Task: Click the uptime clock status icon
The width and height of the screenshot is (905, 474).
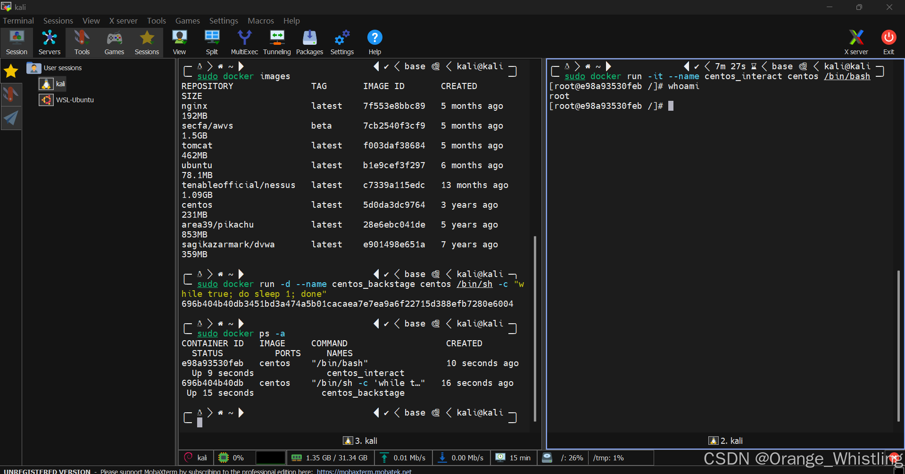Action: point(500,458)
